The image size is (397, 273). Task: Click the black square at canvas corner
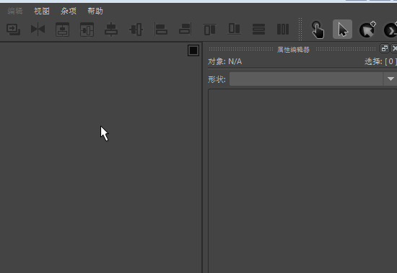[193, 50]
